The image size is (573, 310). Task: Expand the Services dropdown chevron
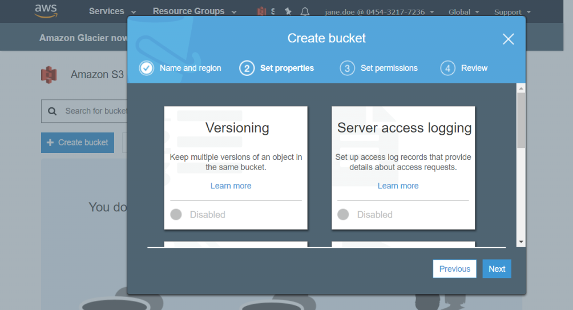click(134, 12)
